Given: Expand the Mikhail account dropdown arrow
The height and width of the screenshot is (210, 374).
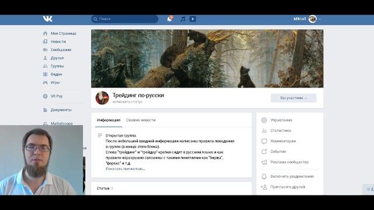Looking at the screenshot, I should 320,19.
